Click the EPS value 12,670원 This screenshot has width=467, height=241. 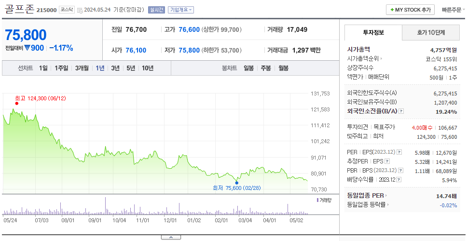(446, 153)
